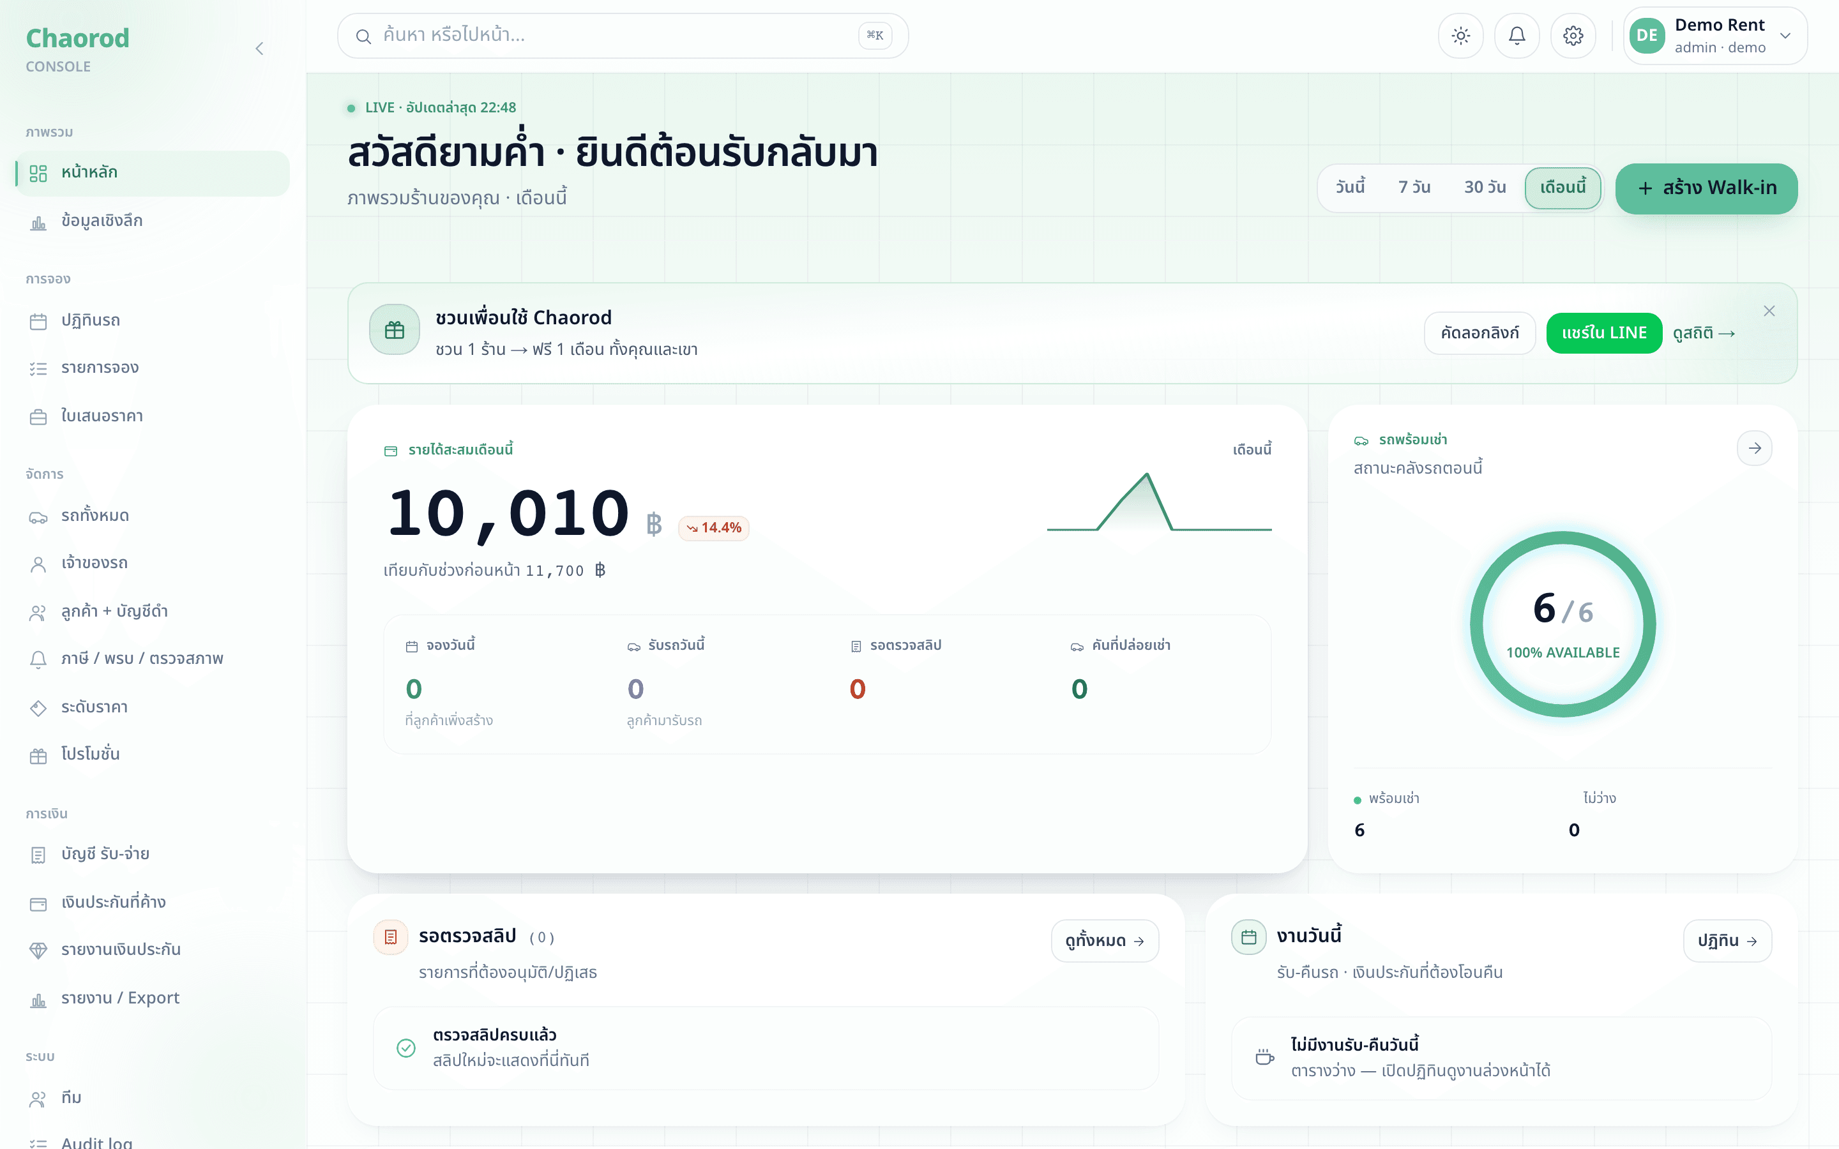Image resolution: width=1839 pixels, height=1149 pixels.
Task: Select 7 วัน time range tab
Action: tap(1414, 188)
